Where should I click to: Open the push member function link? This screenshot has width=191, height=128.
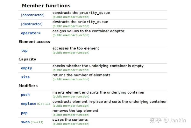25,95
